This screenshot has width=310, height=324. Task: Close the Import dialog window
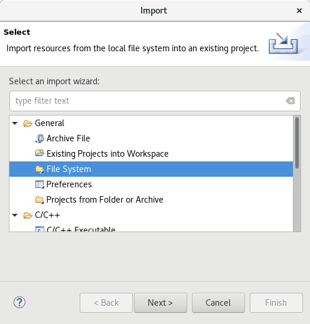tap(299, 11)
